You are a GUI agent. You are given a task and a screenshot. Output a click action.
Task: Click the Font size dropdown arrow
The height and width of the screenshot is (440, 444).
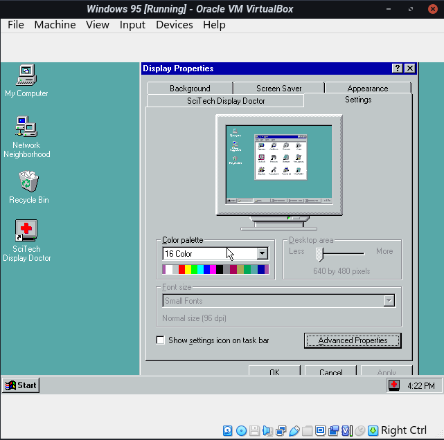389,301
